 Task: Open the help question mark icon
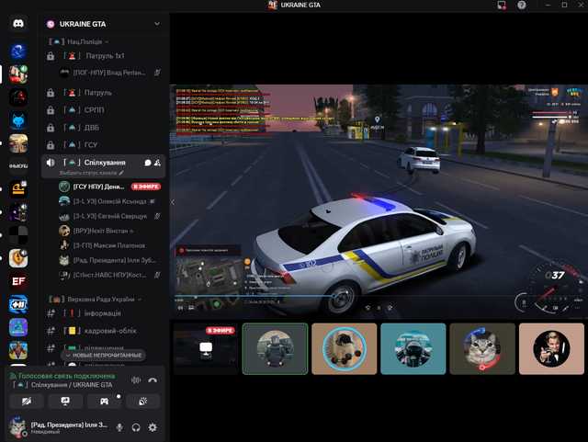tap(522, 5)
